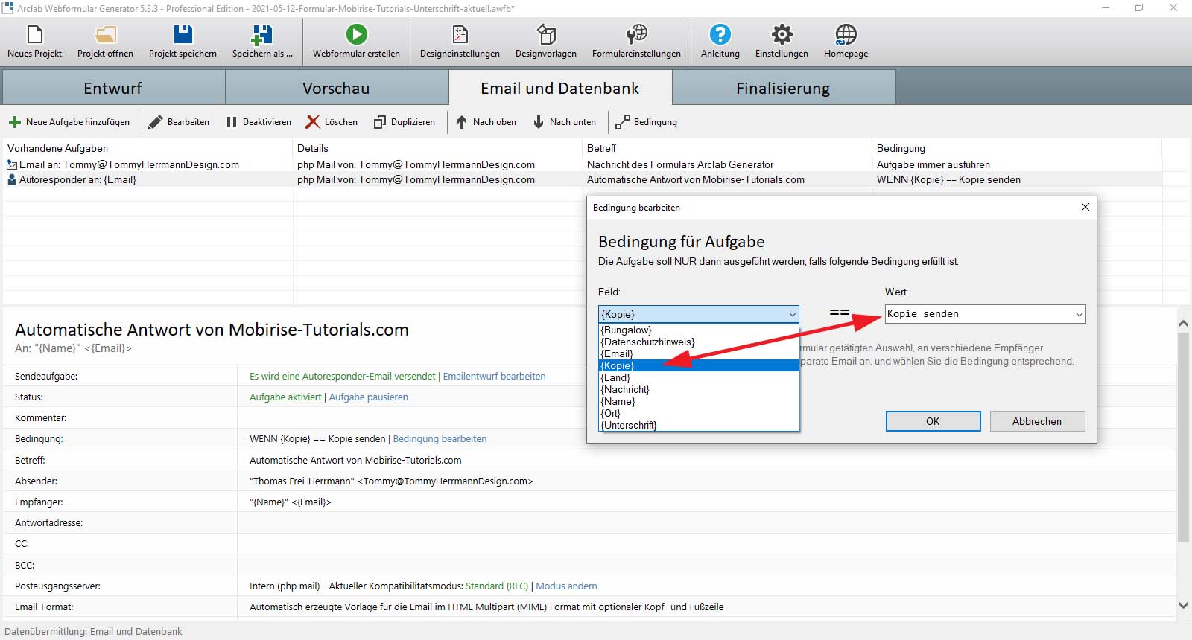Click the vertical scrollbar down arrow

1183,606
